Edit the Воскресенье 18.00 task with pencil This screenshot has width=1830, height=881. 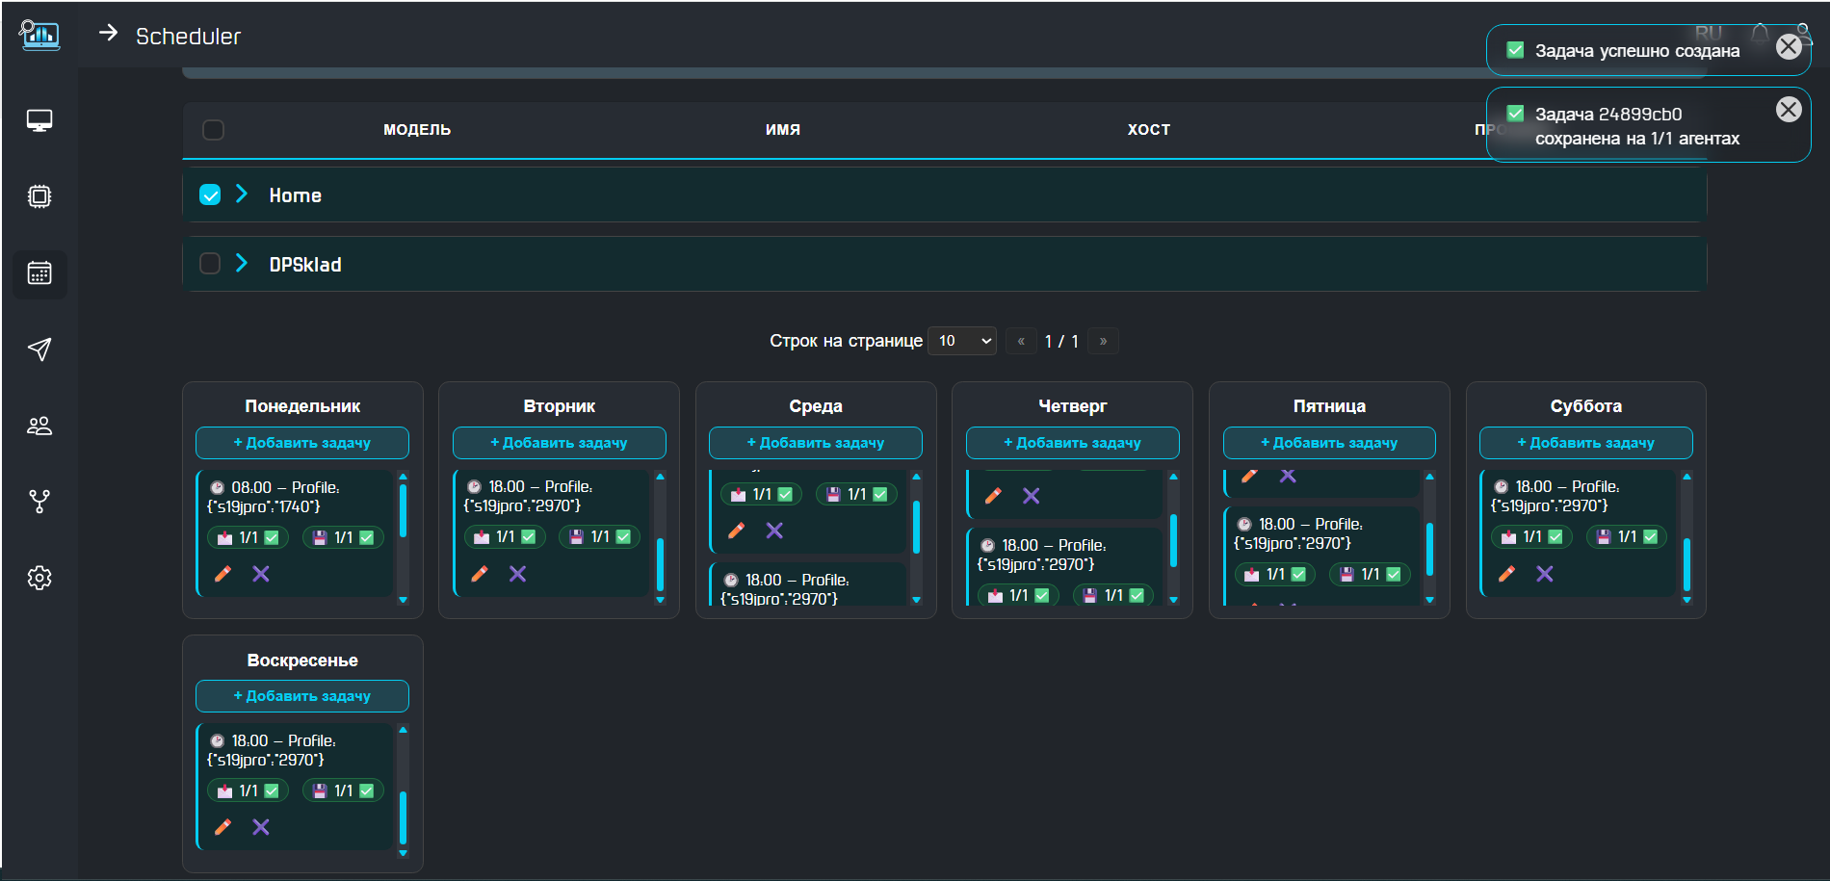pyautogui.click(x=222, y=827)
